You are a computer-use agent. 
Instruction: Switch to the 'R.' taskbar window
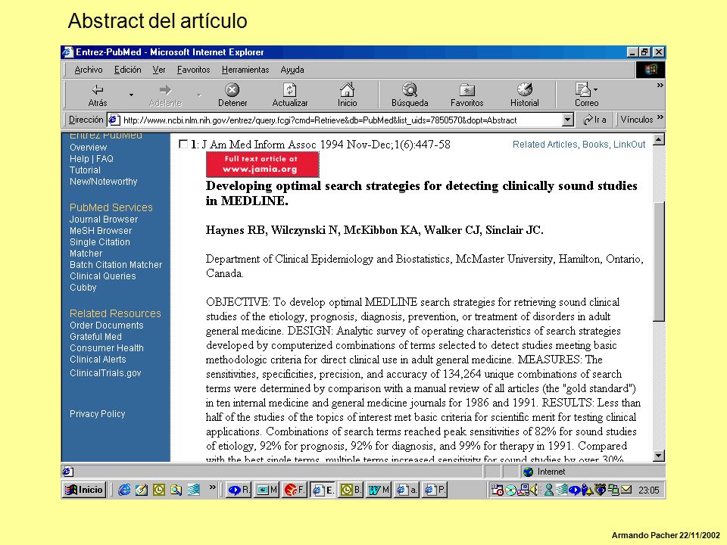(239, 490)
